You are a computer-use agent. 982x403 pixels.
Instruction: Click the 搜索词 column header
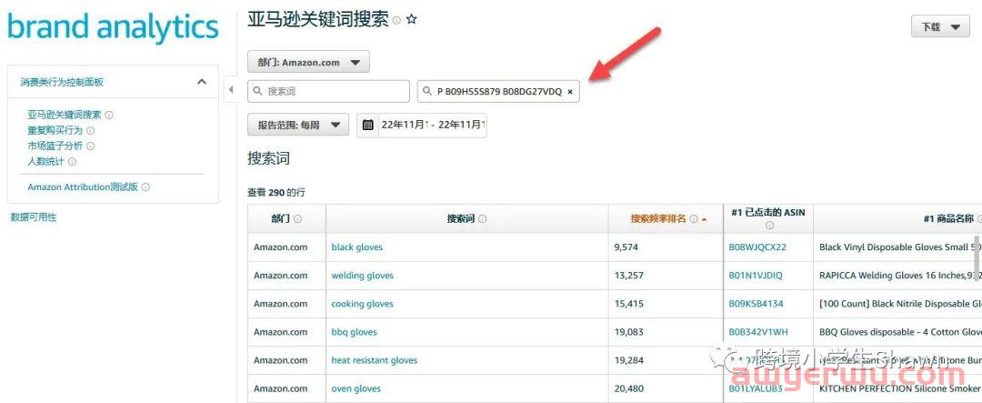(461, 218)
